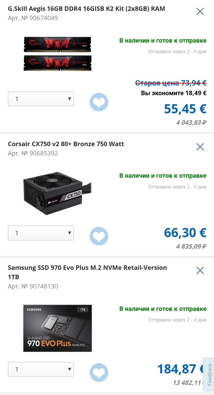Open the Feedback side tab

(209, 374)
